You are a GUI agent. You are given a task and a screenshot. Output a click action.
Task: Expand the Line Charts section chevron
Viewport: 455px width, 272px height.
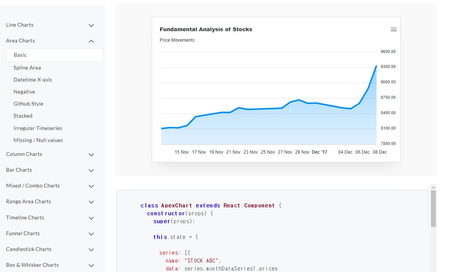tap(91, 26)
